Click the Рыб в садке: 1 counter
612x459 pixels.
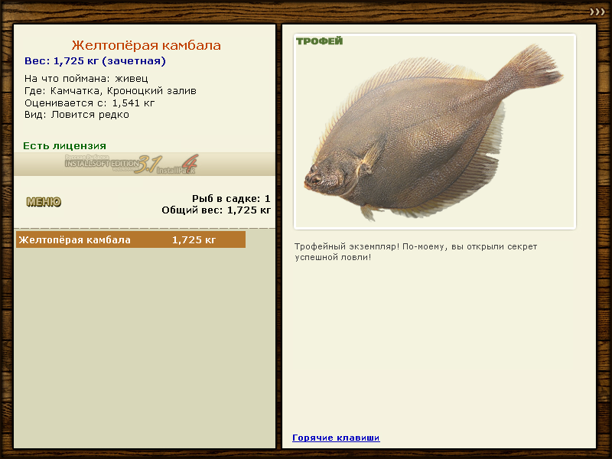(x=231, y=198)
